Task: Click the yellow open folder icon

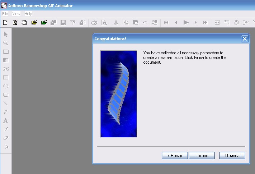Action: tap(34, 22)
